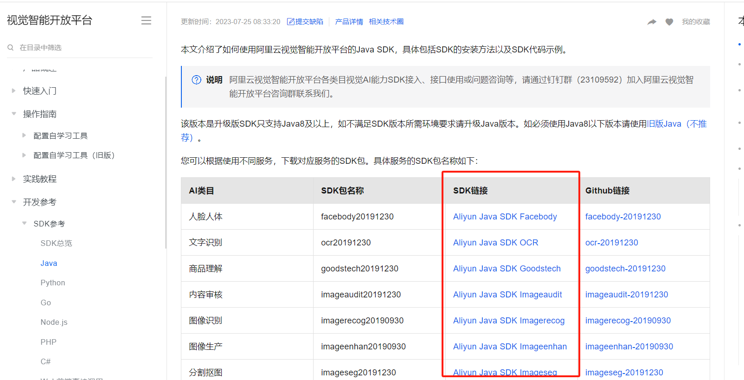Screen dimensions: 744x380
Task: Select Node.js in SDK参考 list
Action: pos(54,322)
